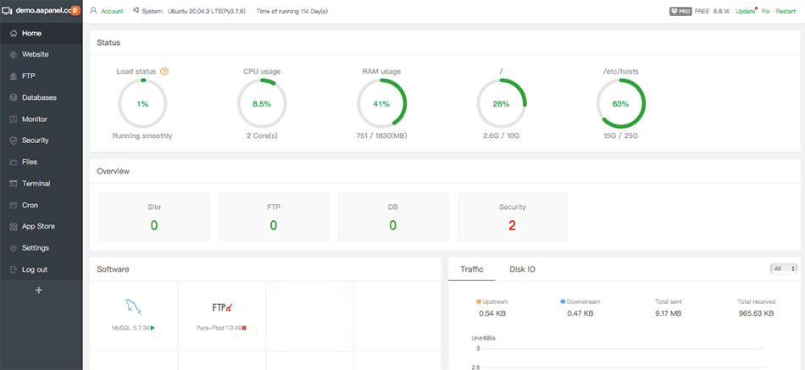Open the Security overview card
This screenshot has height=370, width=805.
(x=512, y=217)
